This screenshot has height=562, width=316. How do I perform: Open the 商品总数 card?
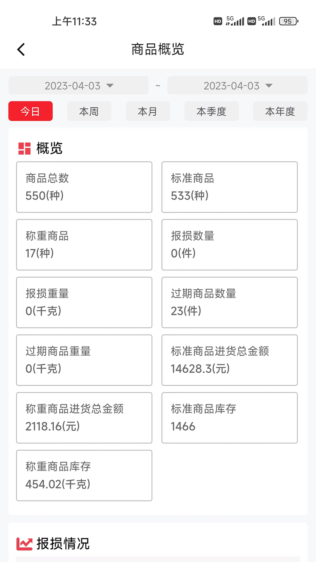point(84,187)
